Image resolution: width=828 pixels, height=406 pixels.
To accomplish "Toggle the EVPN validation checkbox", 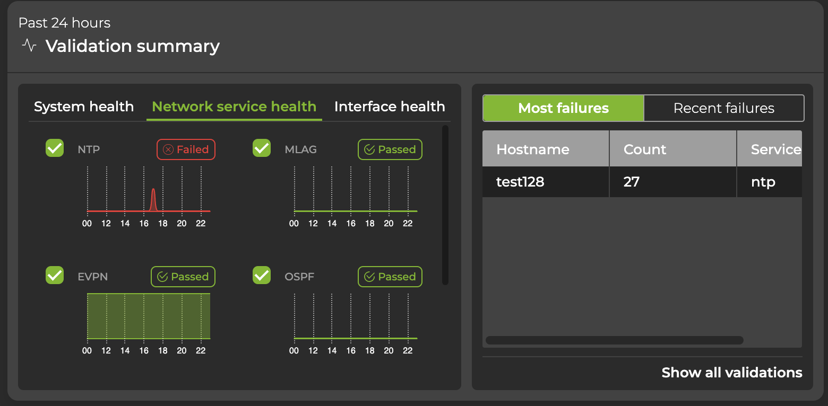I will point(55,275).
